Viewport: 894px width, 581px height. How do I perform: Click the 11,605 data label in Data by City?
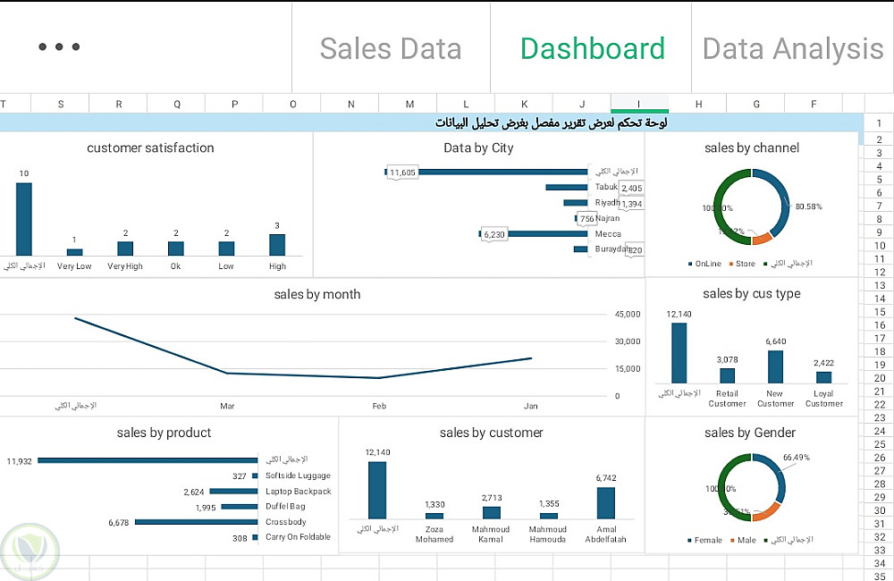402,173
